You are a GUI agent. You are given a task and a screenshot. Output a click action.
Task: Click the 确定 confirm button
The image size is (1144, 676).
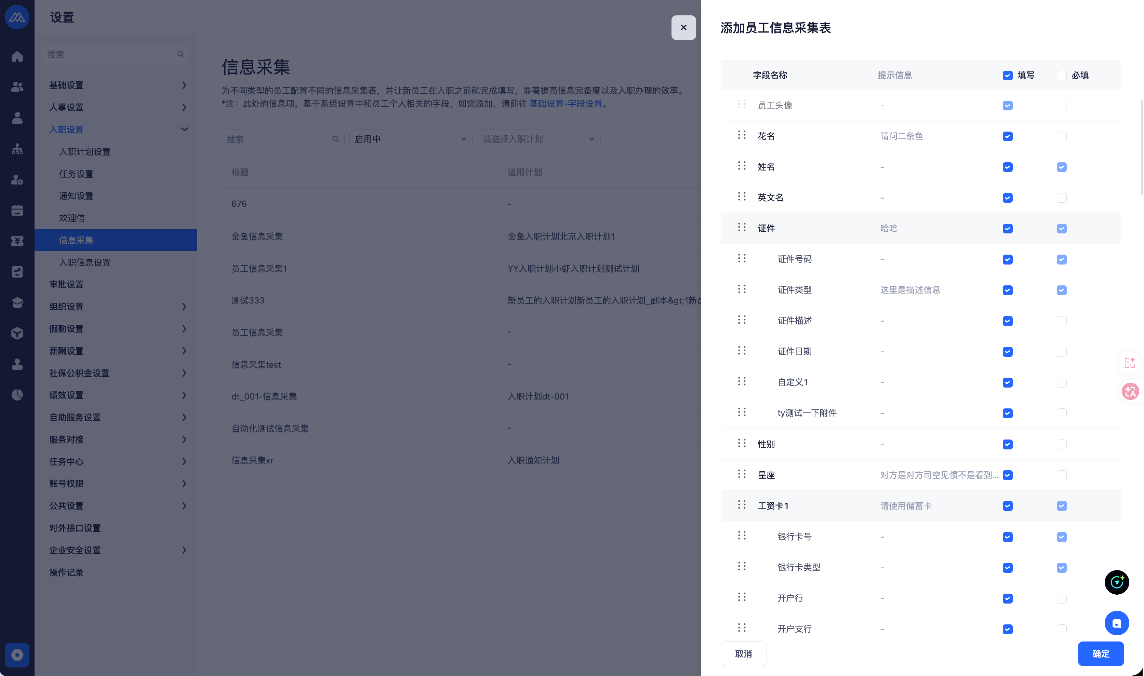[1100, 654]
